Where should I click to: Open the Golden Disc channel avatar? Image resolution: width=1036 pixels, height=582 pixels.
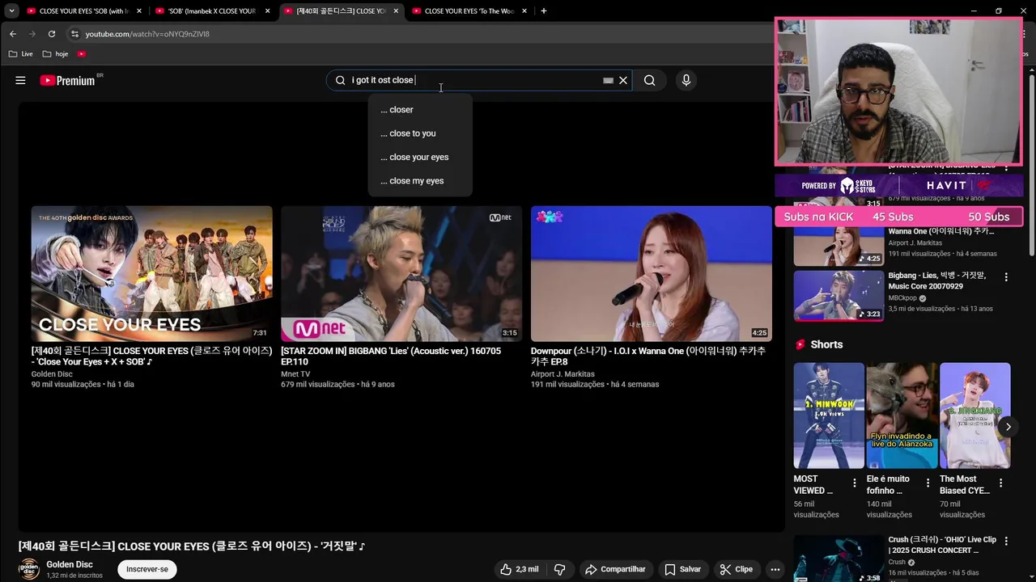tap(28, 569)
